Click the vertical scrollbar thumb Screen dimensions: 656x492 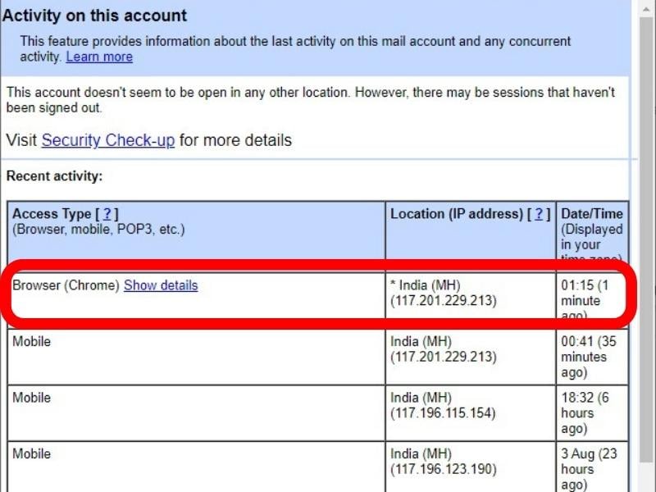coord(648,240)
